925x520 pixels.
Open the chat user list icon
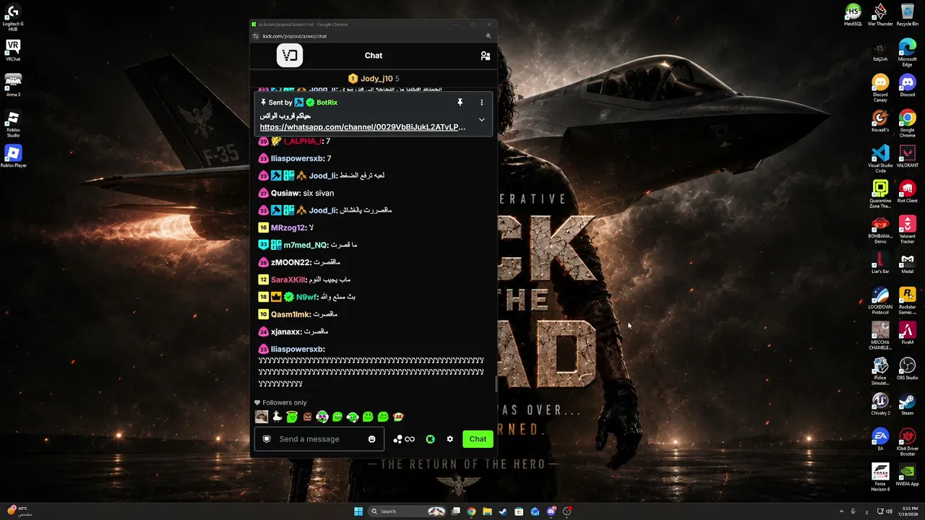tap(486, 56)
